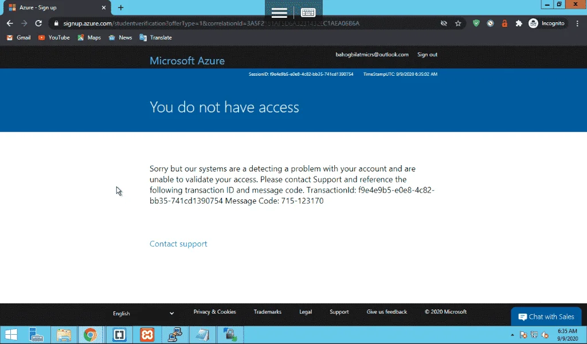Image resolution: width=587 pixels, height=344 pixels.
Task: Close the Azure - Sign up tab
Action: pos(104,7)
